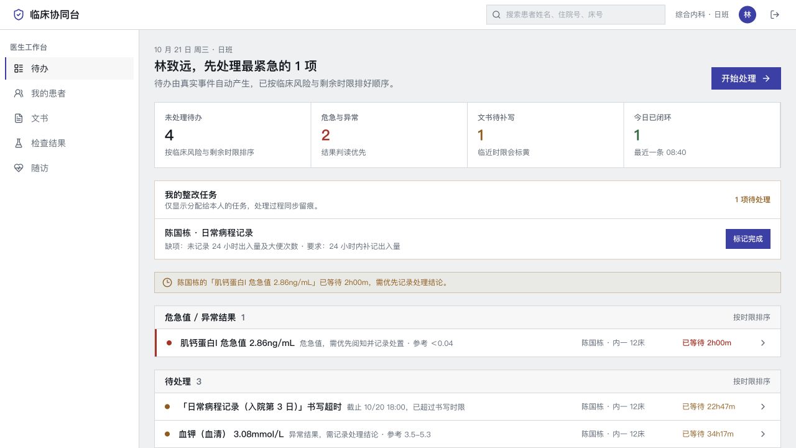Open the 未处理待办 stat card
The width and height of the screenshot is (796, 448).
coord(233,135)
